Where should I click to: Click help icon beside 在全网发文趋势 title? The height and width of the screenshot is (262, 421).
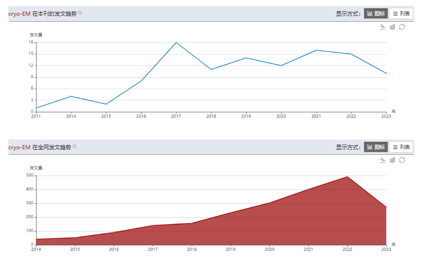74,146
